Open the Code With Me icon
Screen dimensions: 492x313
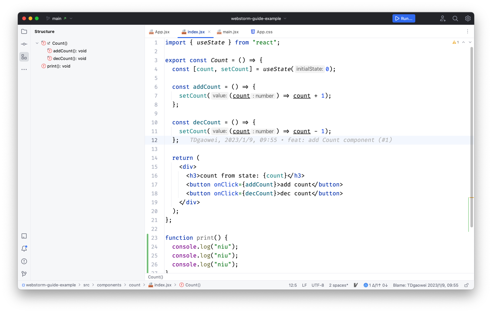(x=443, y=18)
